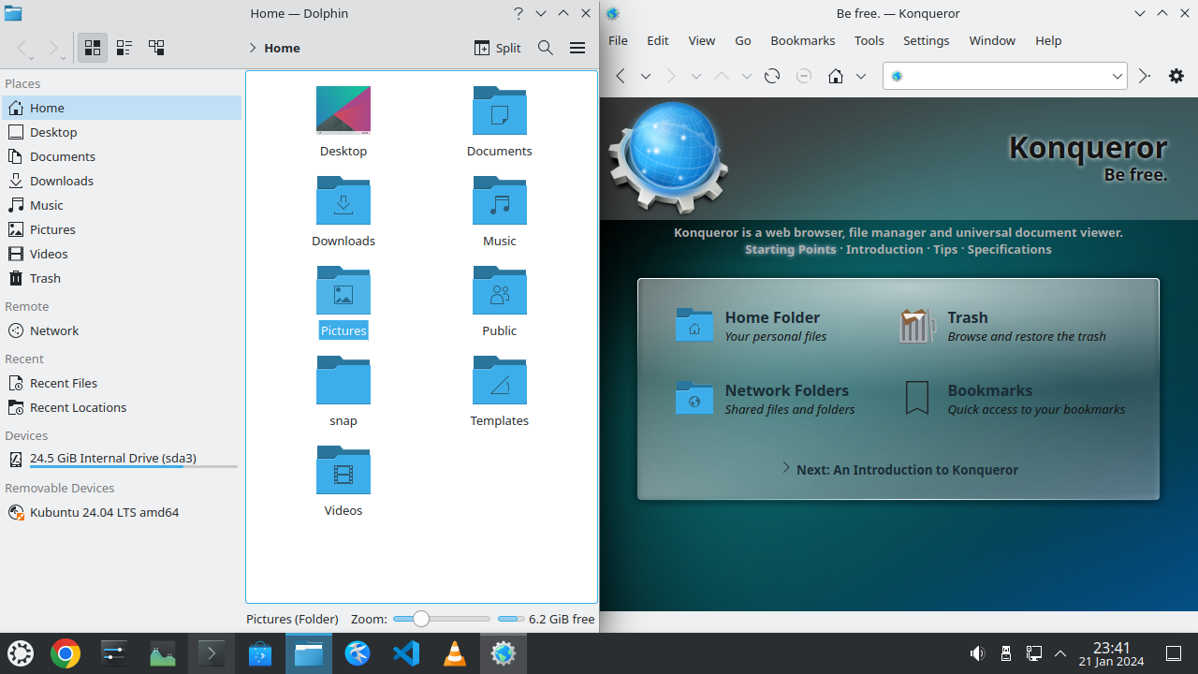Select the Public folder icon
1198x674 pixels.
(x=500, y=290)
